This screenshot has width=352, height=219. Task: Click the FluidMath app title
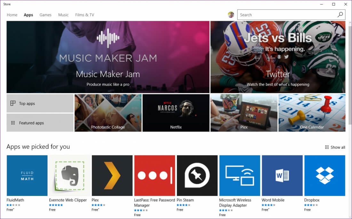click(x=15, y=200)
